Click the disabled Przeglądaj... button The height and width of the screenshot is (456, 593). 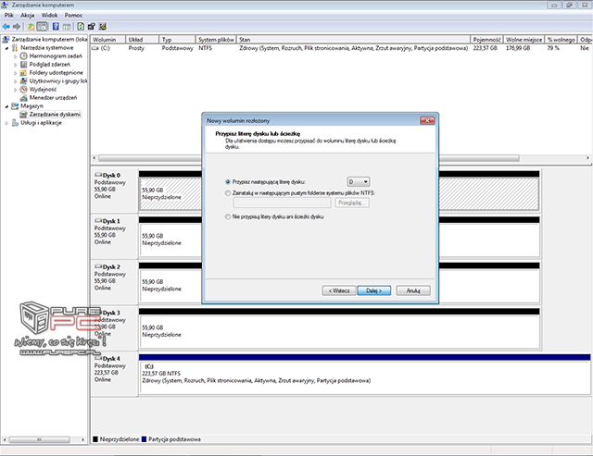[352, 203]
